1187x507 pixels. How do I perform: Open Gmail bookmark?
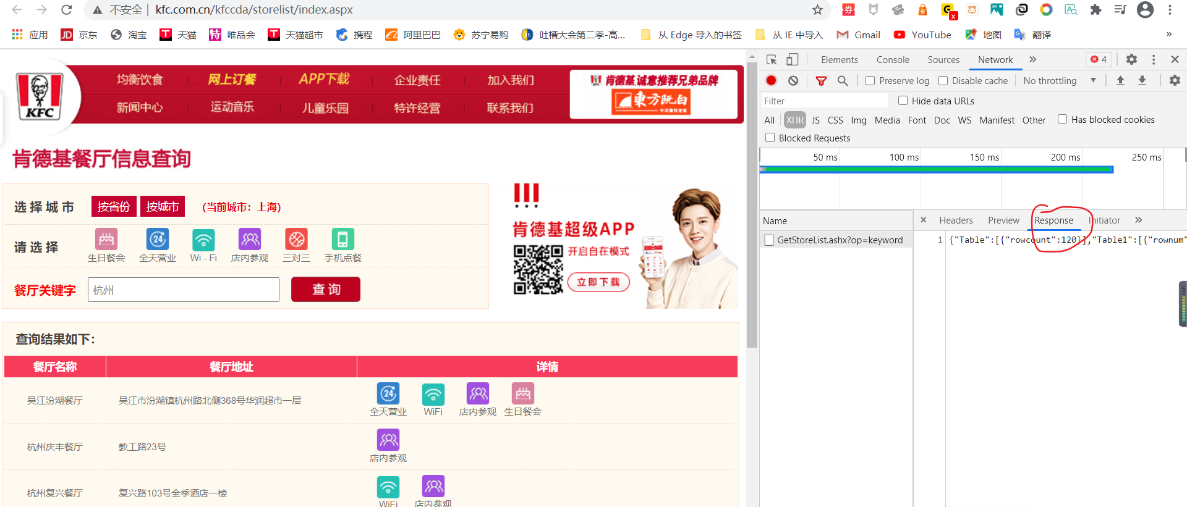[858, 35]
